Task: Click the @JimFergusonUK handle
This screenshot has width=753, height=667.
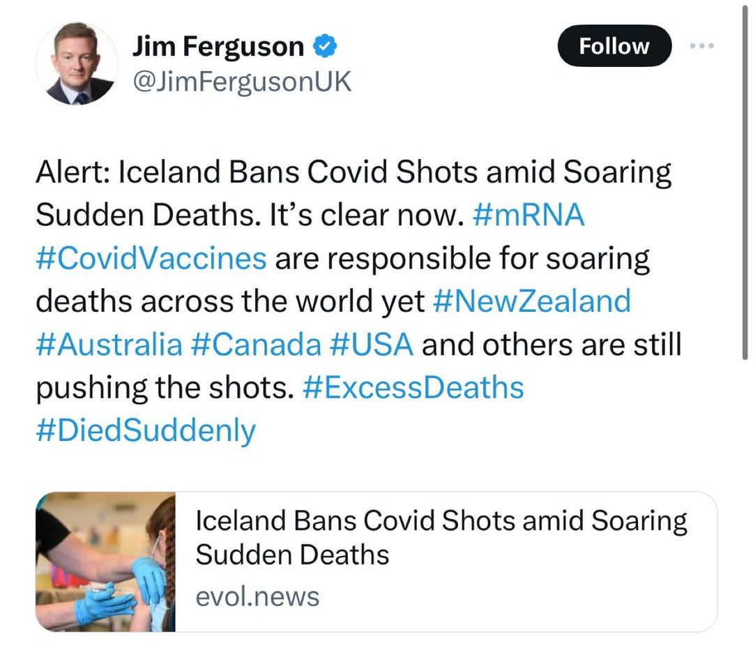Action: (241, 83)
